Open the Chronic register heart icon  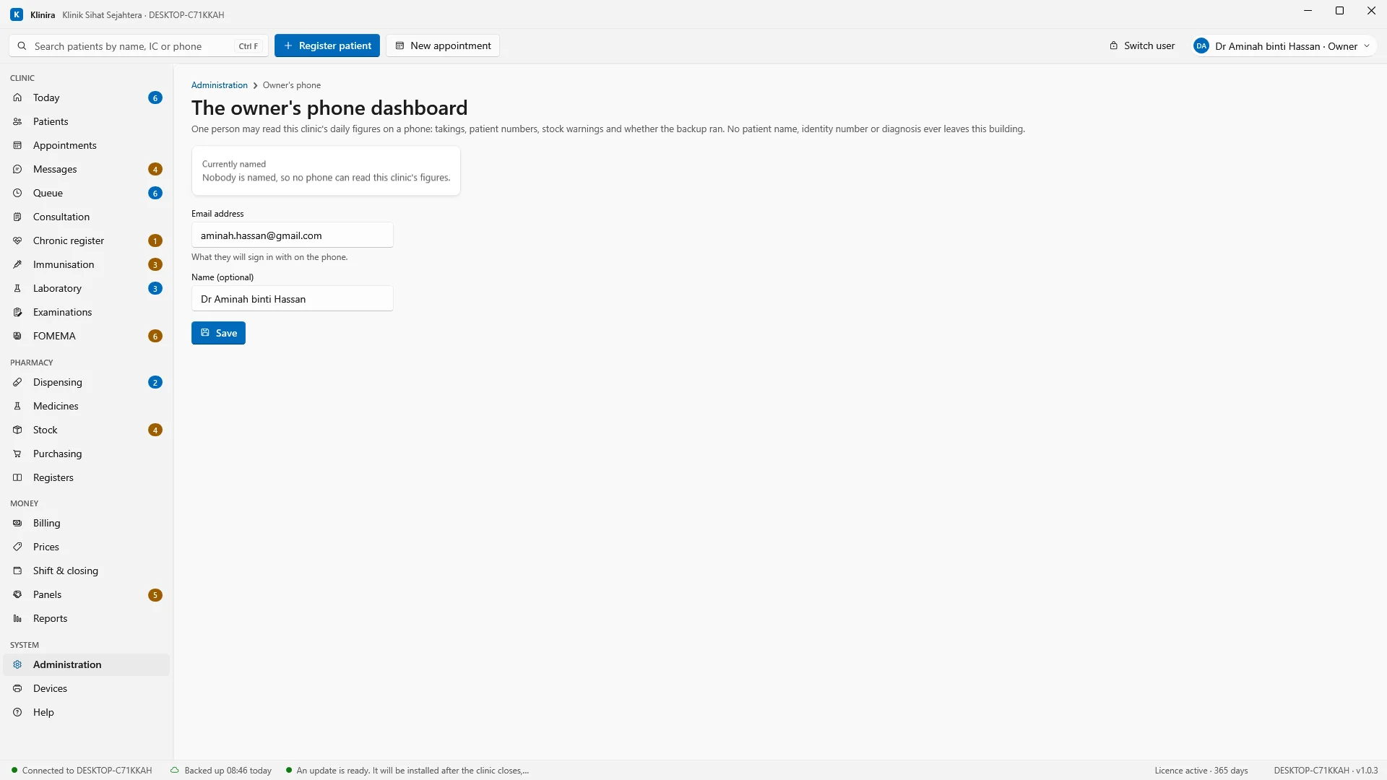tap(17, 240)
